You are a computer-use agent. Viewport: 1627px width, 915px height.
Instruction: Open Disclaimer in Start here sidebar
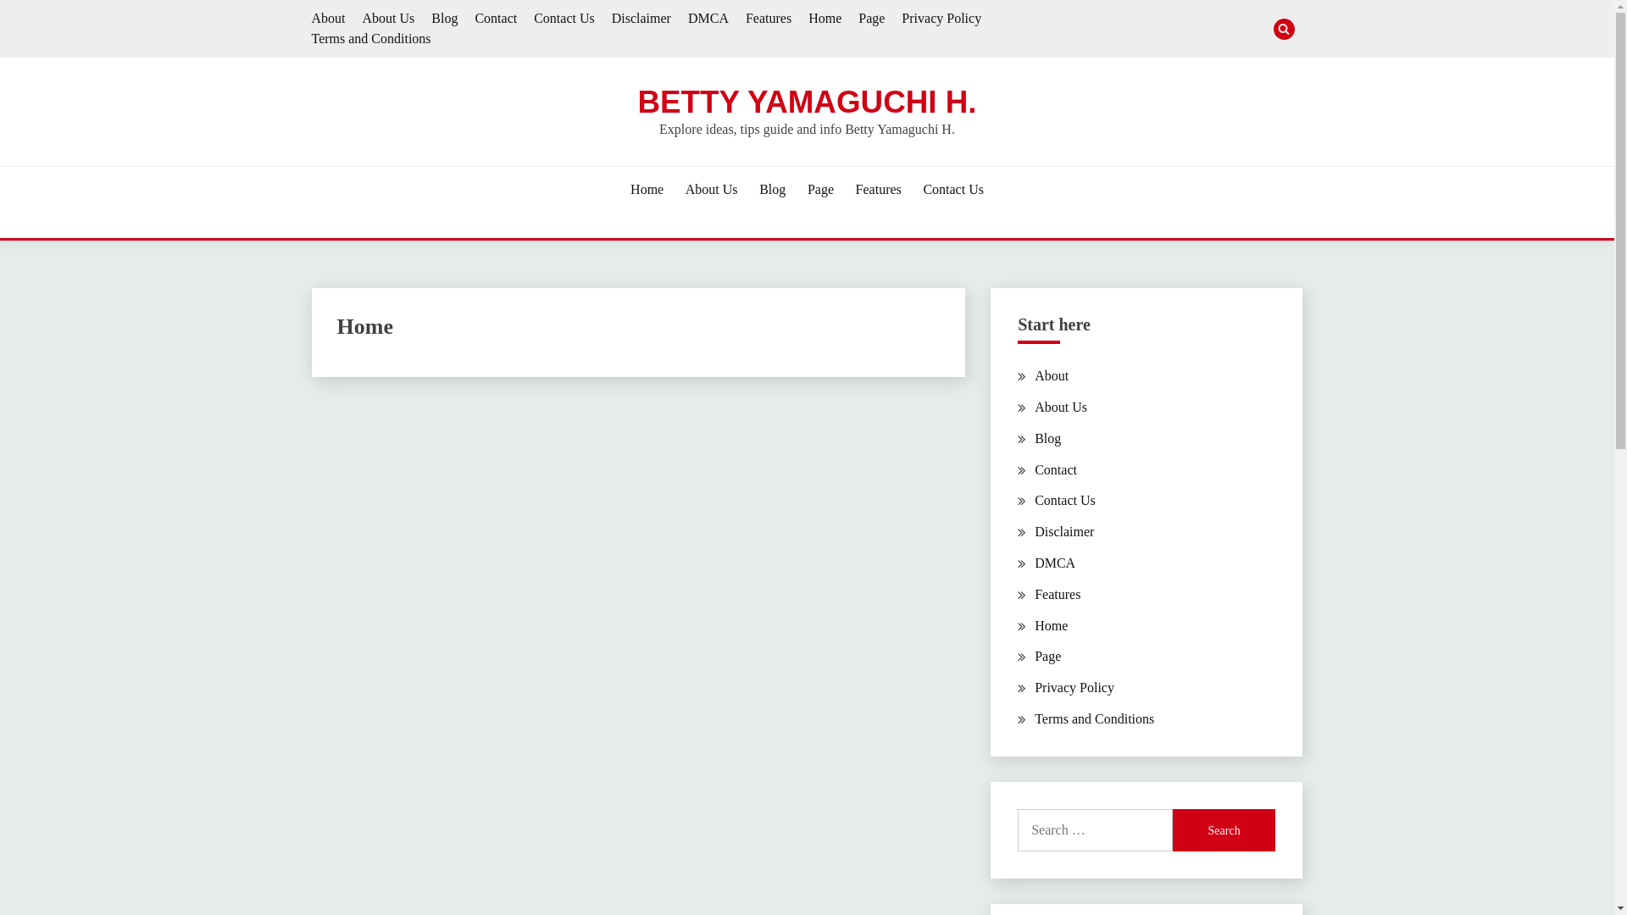click(1064, 532)
